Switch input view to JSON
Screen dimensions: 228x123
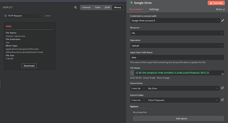pyautogui.click(x=107, y=7)
